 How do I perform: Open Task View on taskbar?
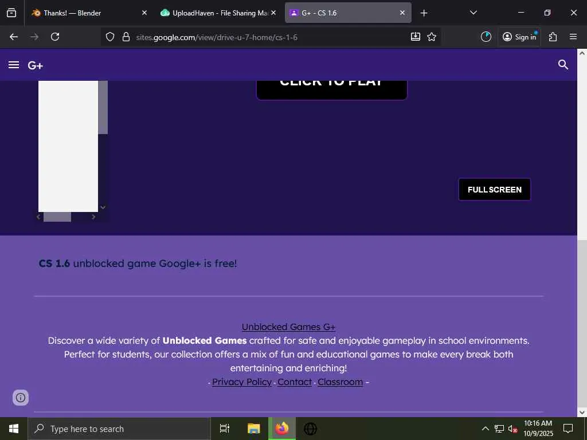click(x=225, y=429)
